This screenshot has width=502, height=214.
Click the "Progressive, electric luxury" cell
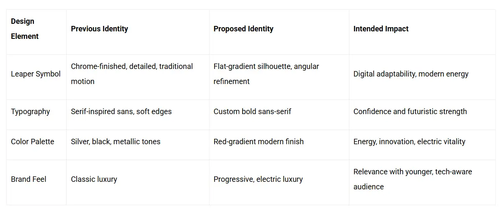point(258,179)
